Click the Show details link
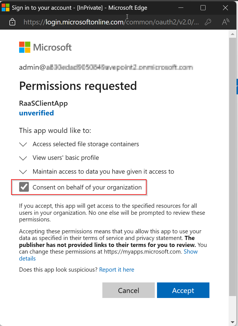 (x=191, y=252)
